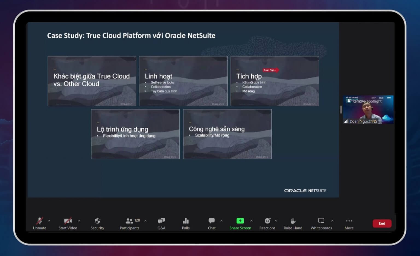Start Video camera

coord(68,224)
